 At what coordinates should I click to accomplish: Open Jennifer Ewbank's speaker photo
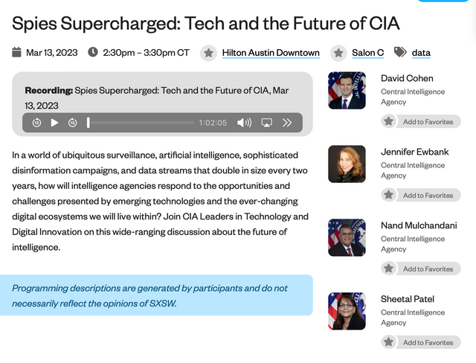347,164
